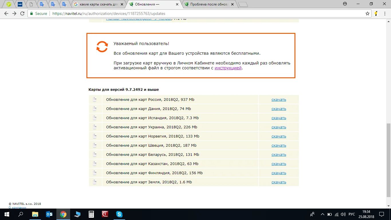Open Calculator from the taskbar

point(91,214)
